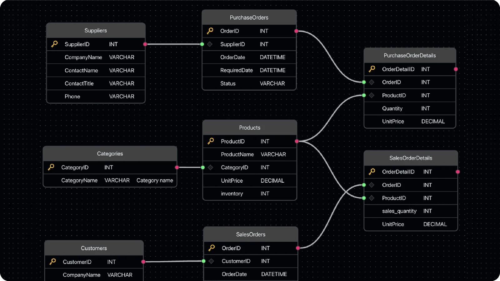The width and height of the screenshot is (500, 281).
Task: Select the SalesOrders table header
Action: (251, 234)
